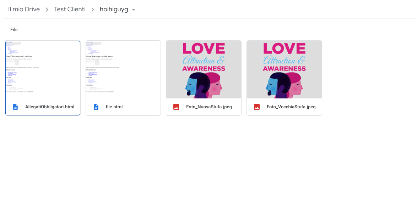Viewport: 417px width, 211px height.
Task: Click the Foto_VecchiaStufa.jpeg file name
Action: pyautogui.click(x=291, y=107)
